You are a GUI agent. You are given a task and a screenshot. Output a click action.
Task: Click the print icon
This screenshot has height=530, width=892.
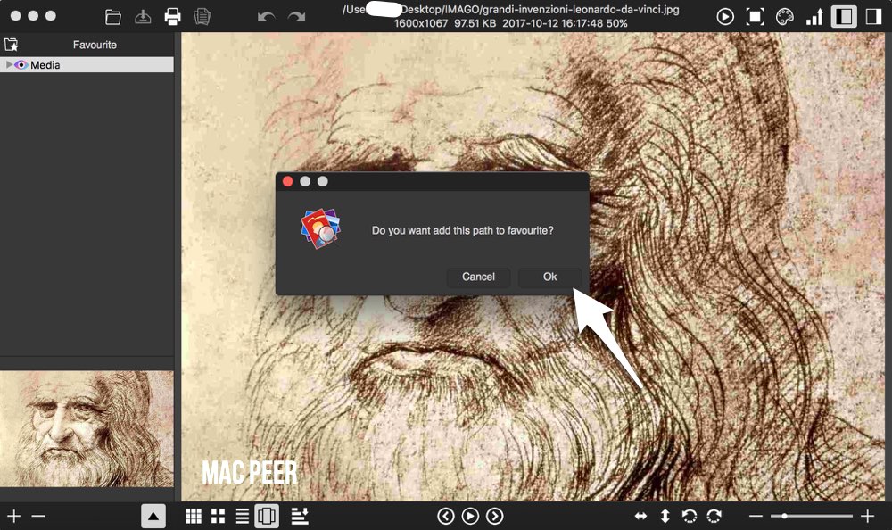173,16
